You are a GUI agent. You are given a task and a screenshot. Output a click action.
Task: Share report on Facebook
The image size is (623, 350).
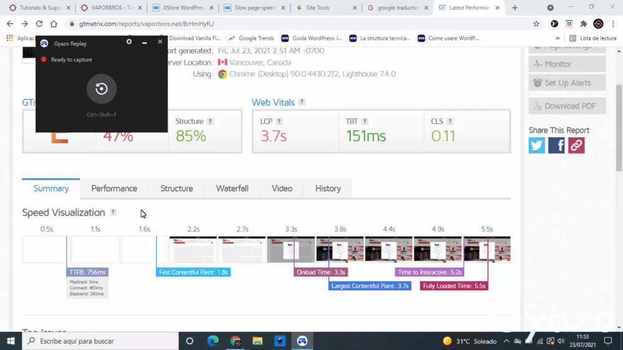(x=556, y=145)
